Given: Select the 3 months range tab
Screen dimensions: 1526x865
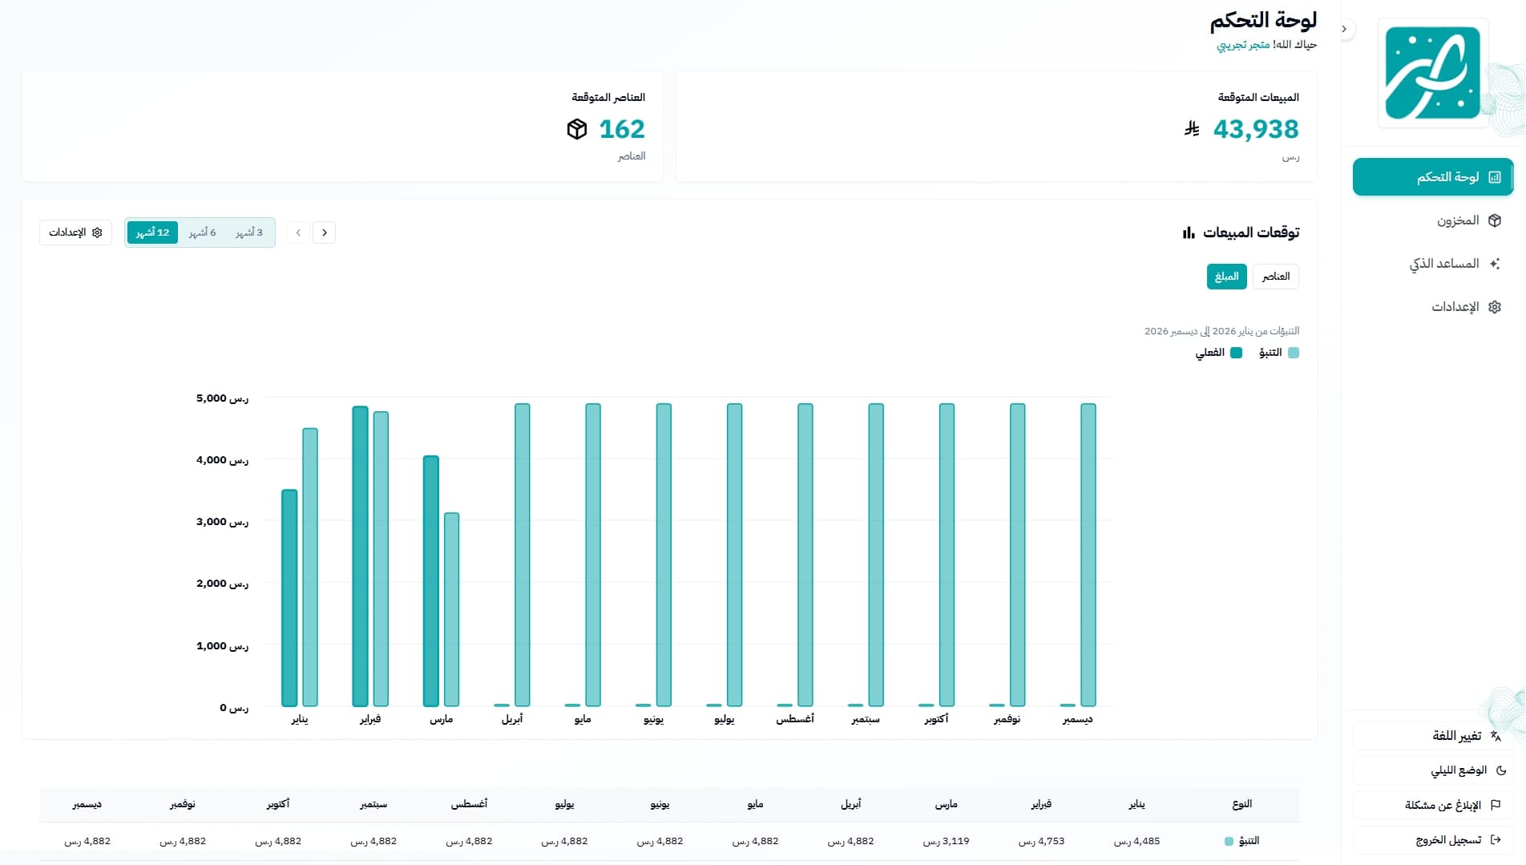Looking at the screenshot, I should click(248, 232).
